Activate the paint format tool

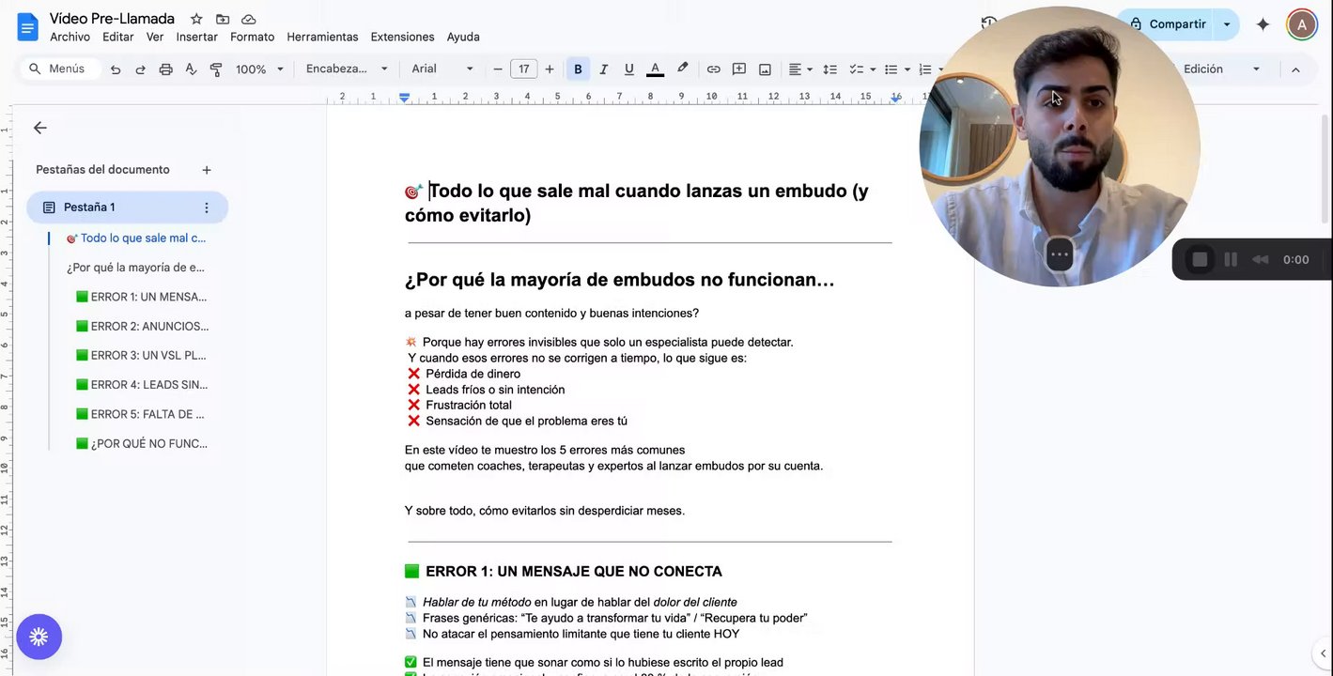pyautogui.click(x=216, y=69)
